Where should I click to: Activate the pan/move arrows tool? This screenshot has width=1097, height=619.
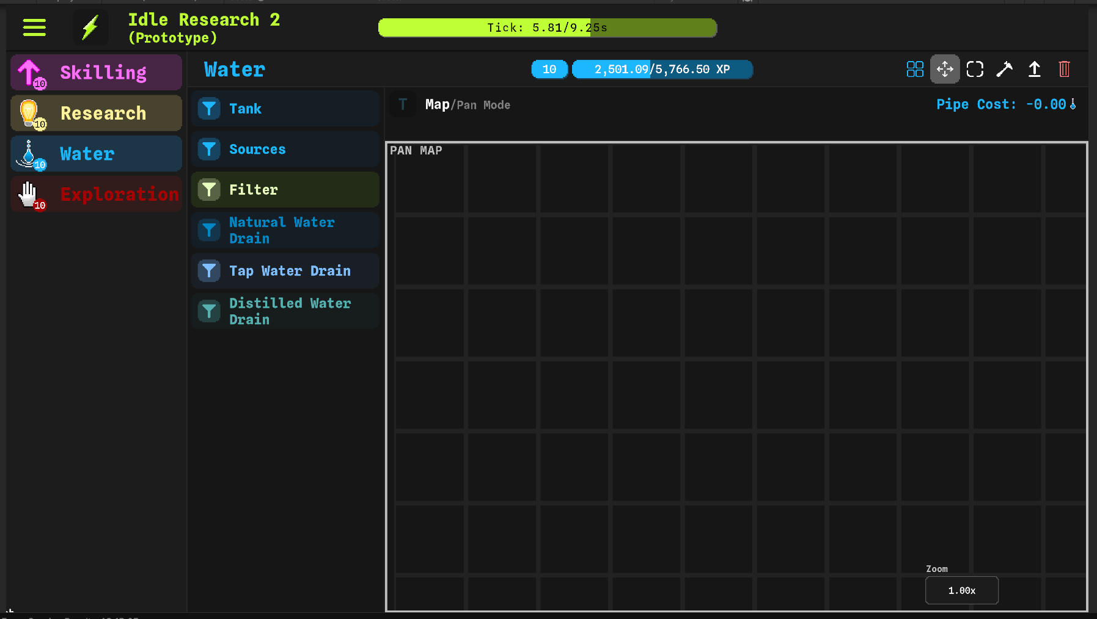[944, 69]
